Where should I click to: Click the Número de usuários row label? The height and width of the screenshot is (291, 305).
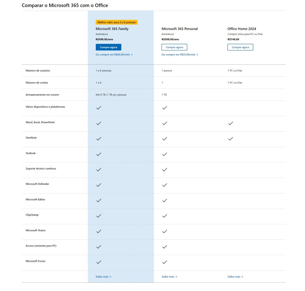[38, 71]
